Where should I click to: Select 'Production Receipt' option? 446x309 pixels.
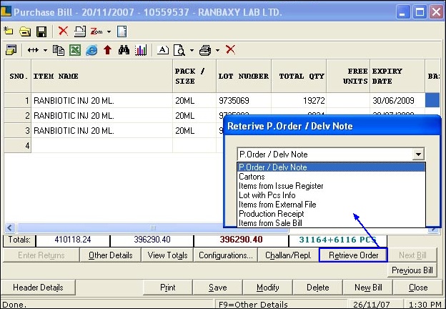(331, 214)
